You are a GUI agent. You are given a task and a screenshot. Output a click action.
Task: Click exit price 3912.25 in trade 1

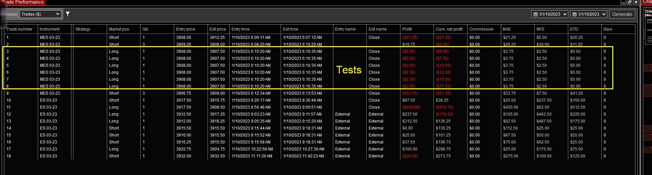point(217,38)
